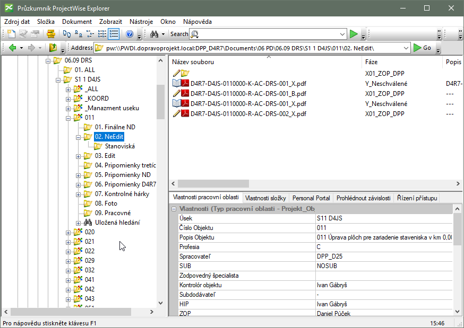Screen dimensions: 464x328
Task: Collapse the 02. NeEdit folder
Action: click(79, 137)
